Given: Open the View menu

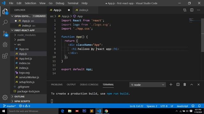Looking at the screenshot, I should [42, 3].
